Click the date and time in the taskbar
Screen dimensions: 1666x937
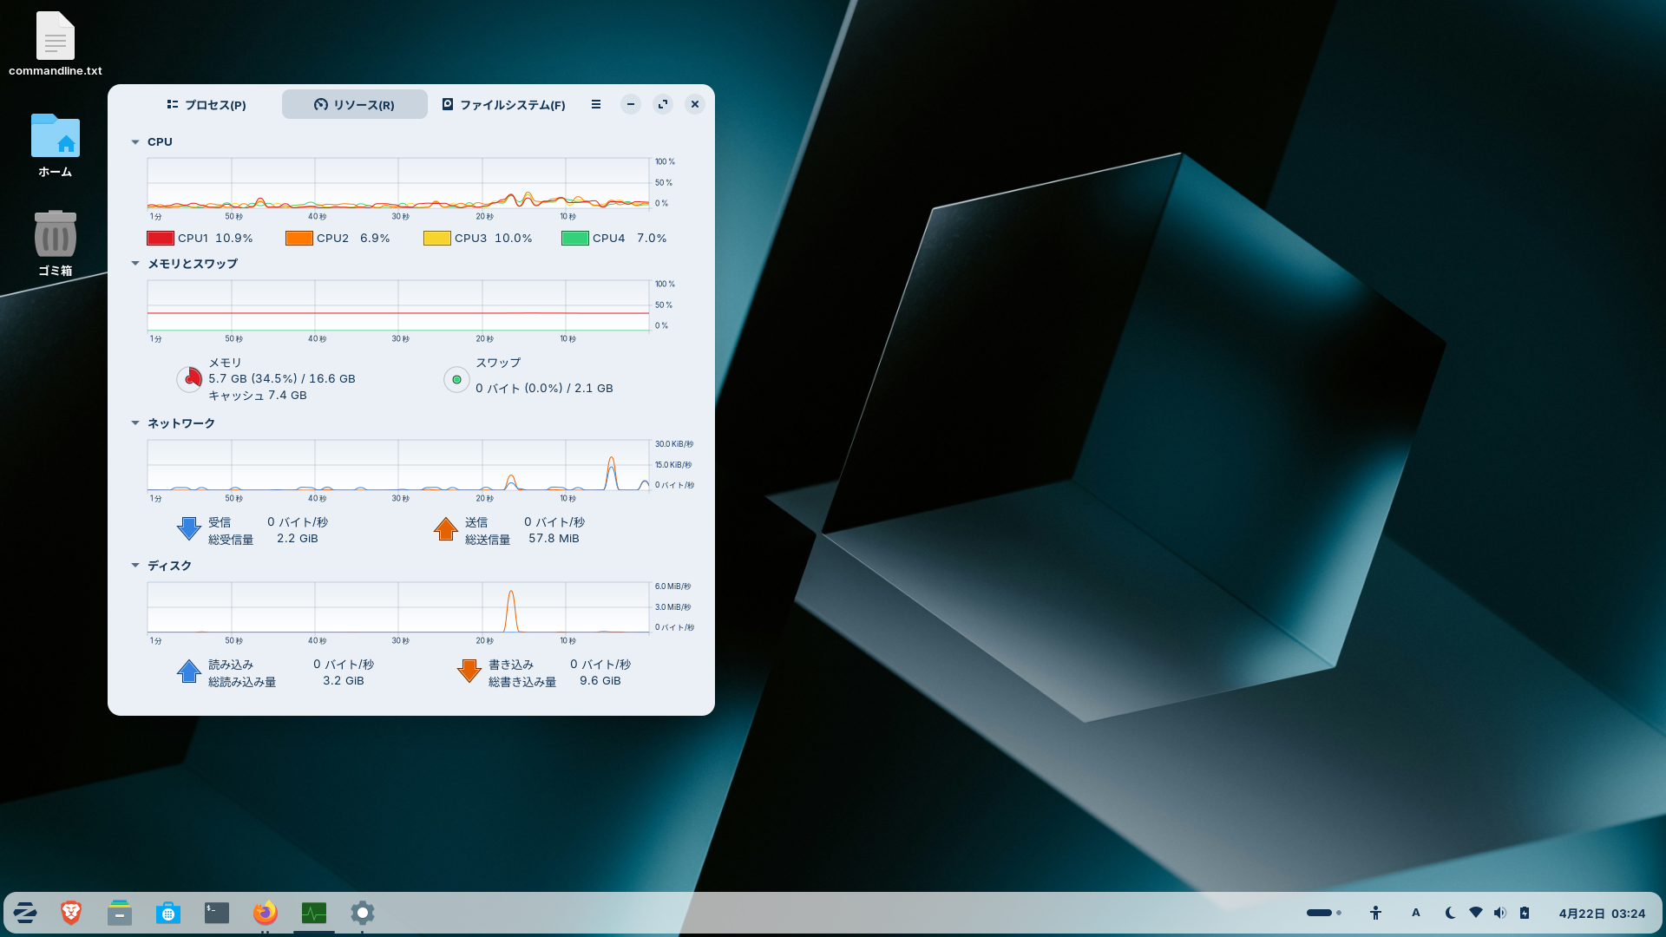[1601, 914]
